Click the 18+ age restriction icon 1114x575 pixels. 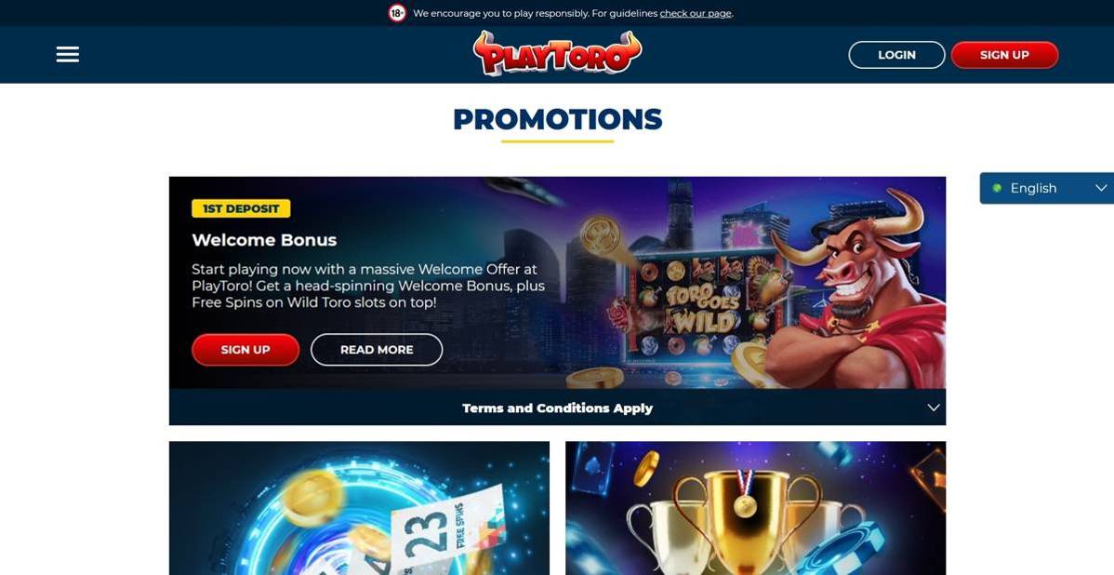397,13
